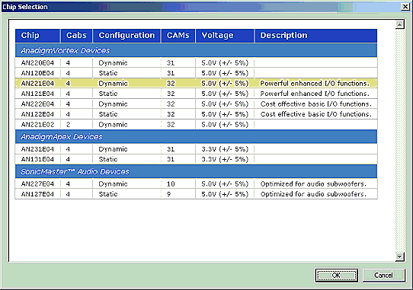The width and height of the screenshot is (413, 290).
Task: Click Static configuration of AN122E04
Action: pos(108,114)
